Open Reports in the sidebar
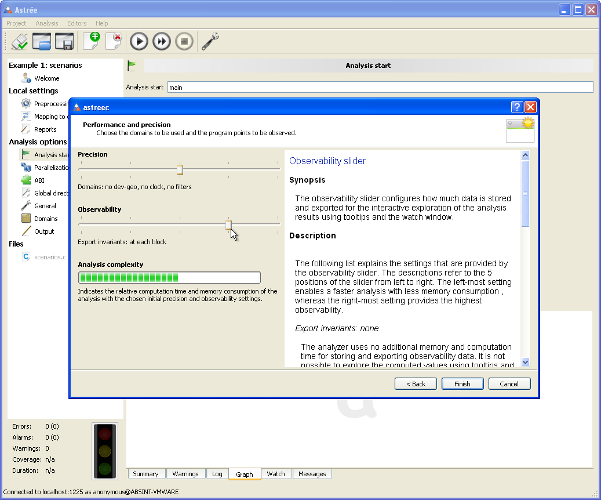This screenshot has width=601, height=500. pos(45,129)
